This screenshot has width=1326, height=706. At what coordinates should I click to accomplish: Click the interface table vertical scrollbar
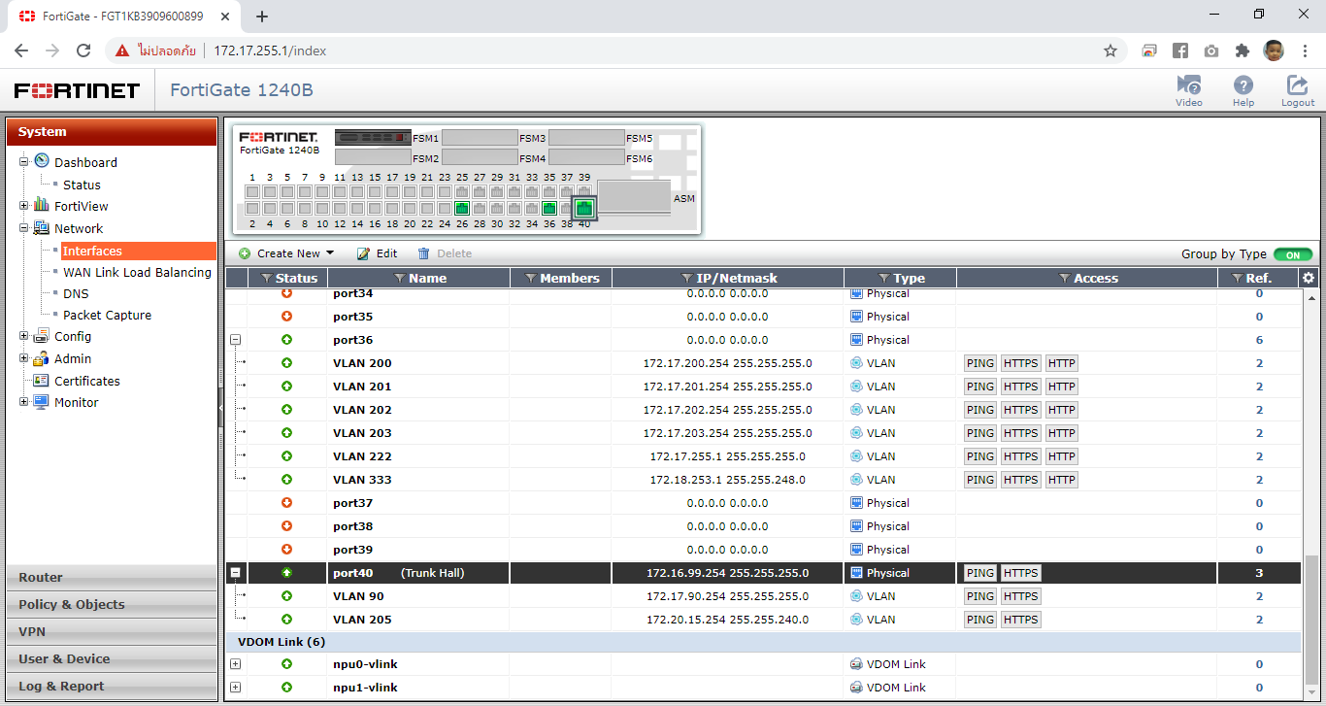(1311, 621)
